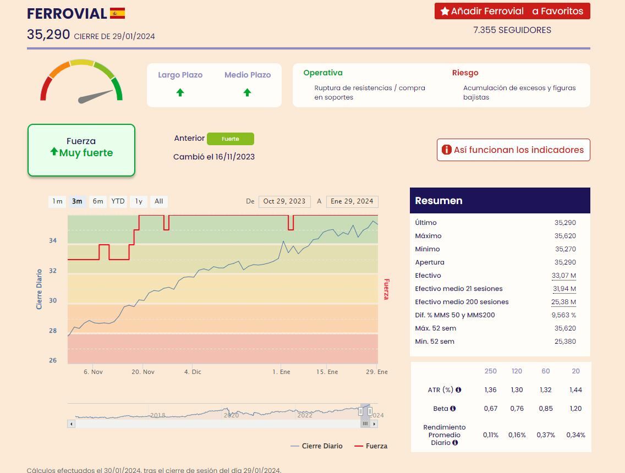Click the Fuerte previous-strength badge

click(x=231, y=139)
